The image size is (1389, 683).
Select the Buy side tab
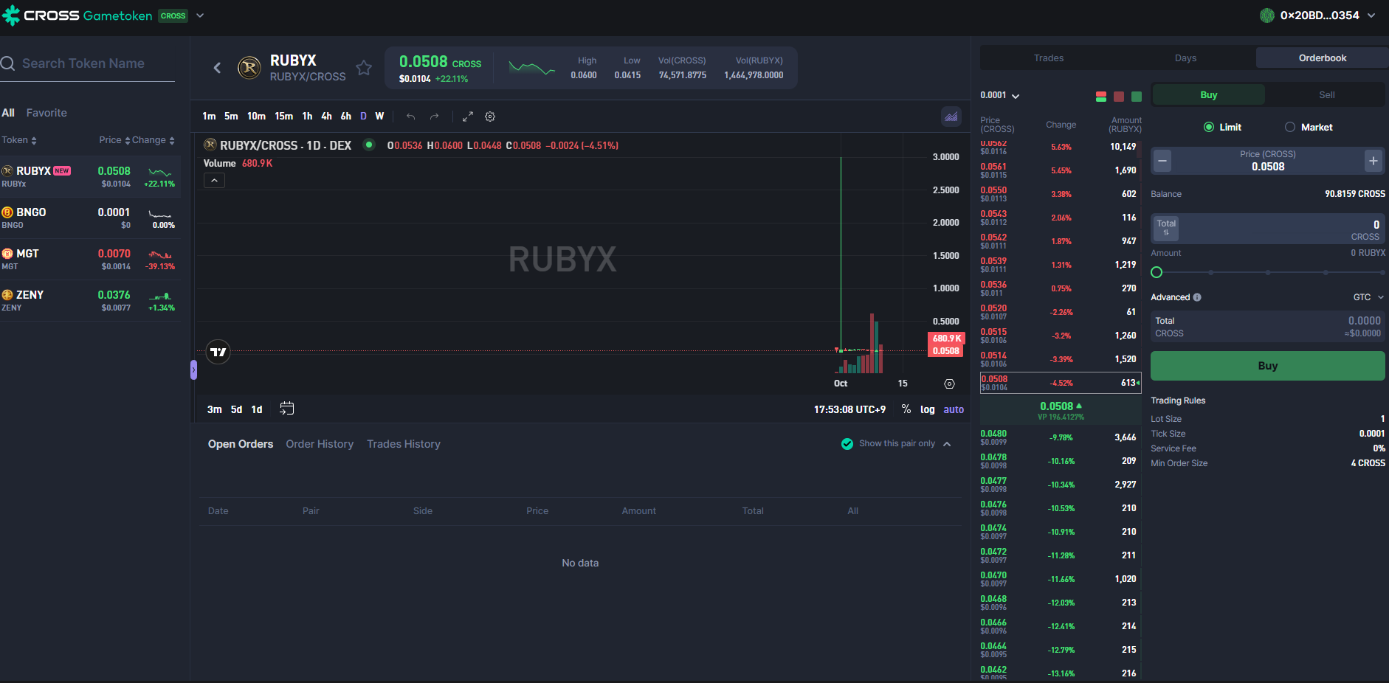(1209, 94)
